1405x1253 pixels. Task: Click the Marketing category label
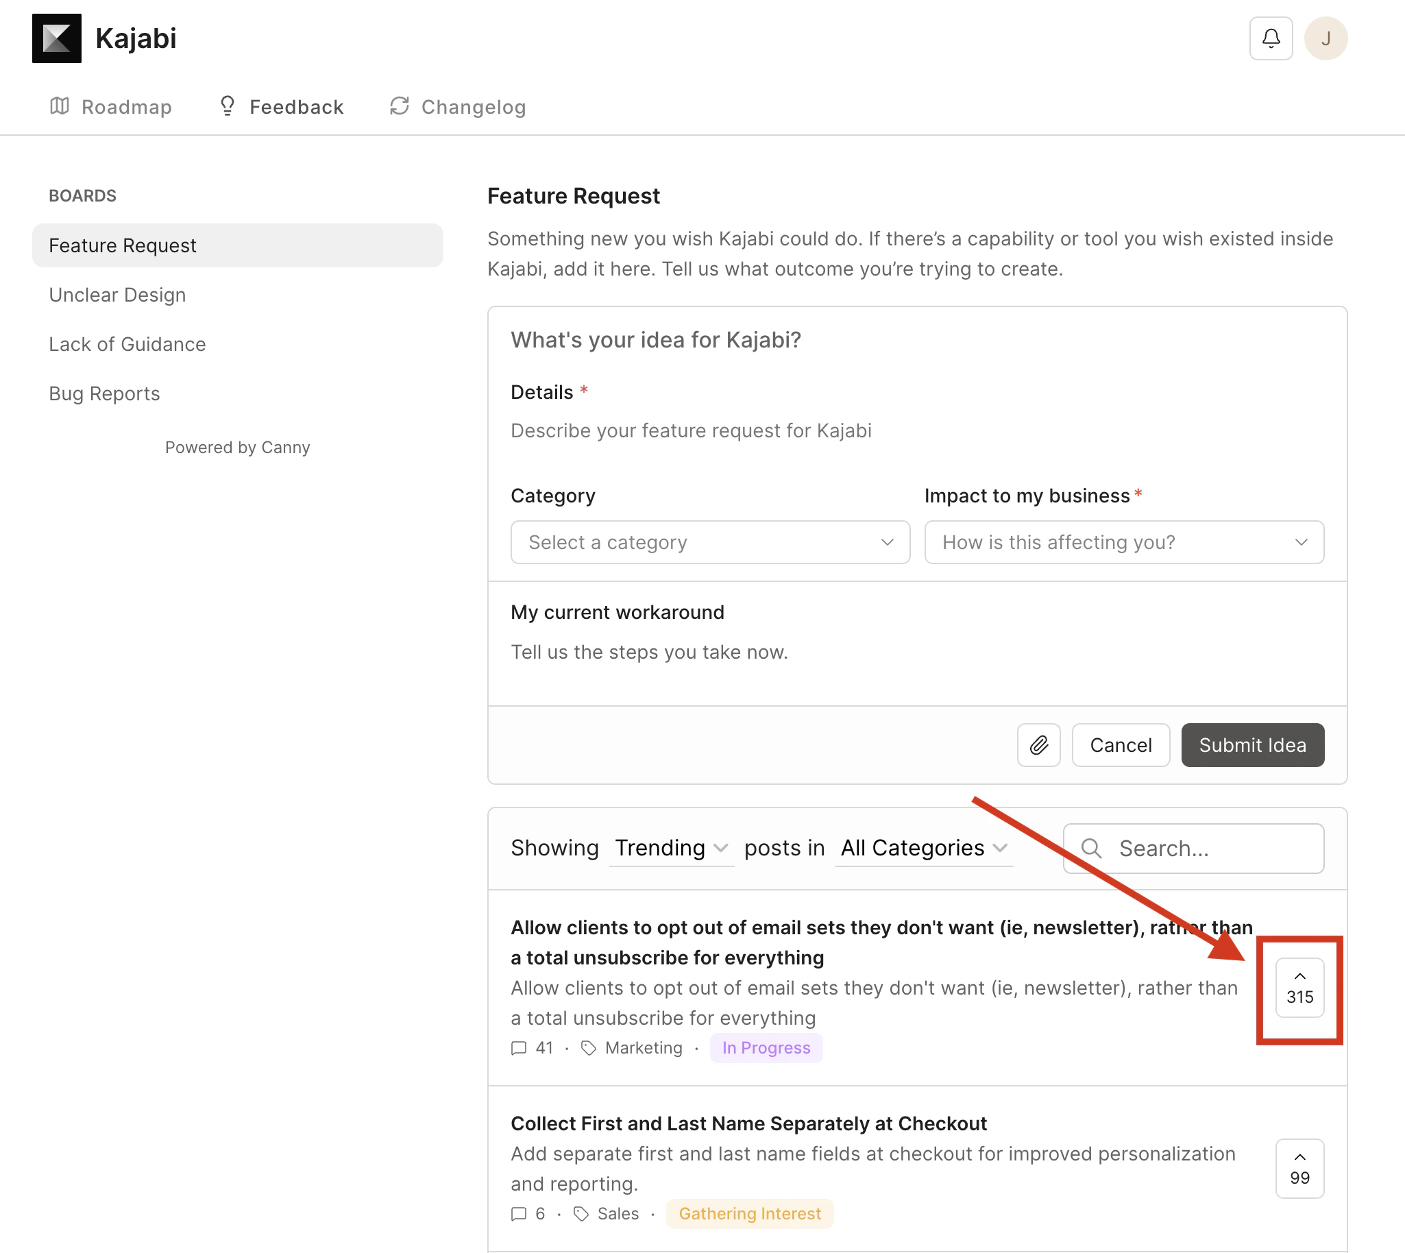(644, 1048)
